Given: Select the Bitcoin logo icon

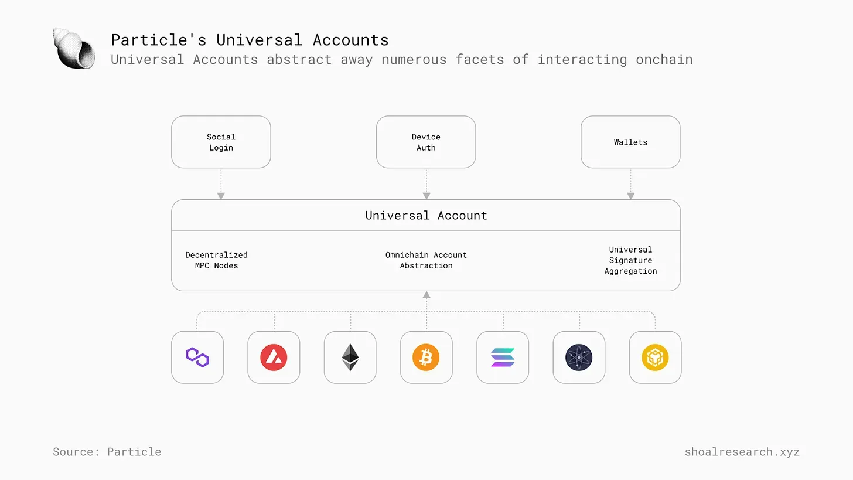Looking at the screenshot, I should pyautogui.click(x=426, y=357).
